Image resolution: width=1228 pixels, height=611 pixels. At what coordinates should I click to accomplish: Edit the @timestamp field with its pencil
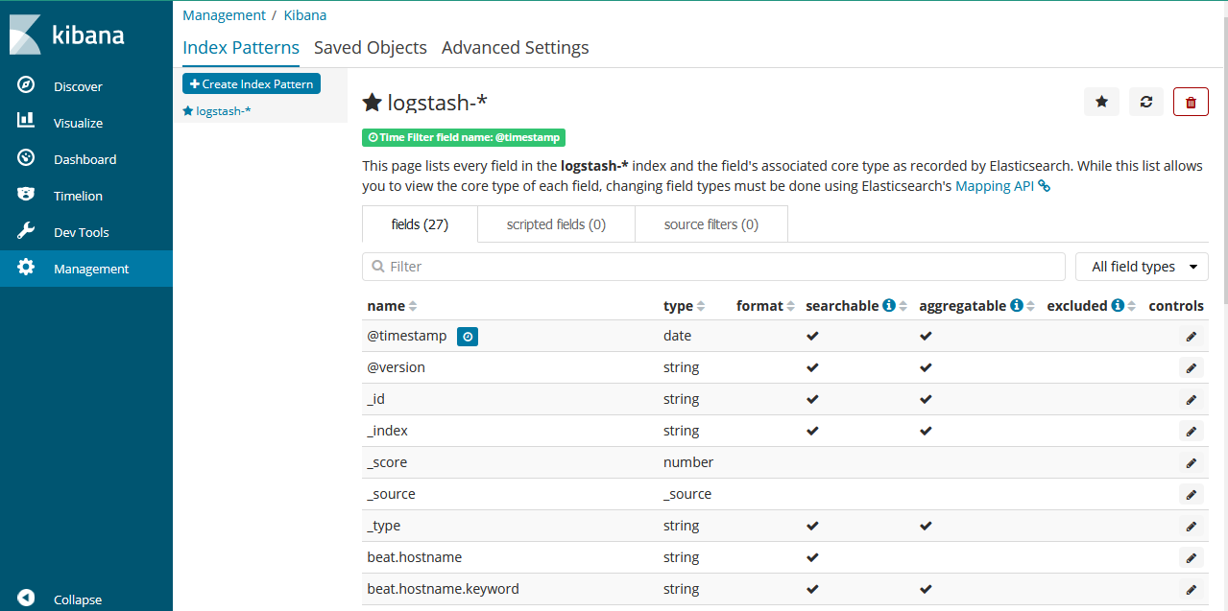point(1191,337)
